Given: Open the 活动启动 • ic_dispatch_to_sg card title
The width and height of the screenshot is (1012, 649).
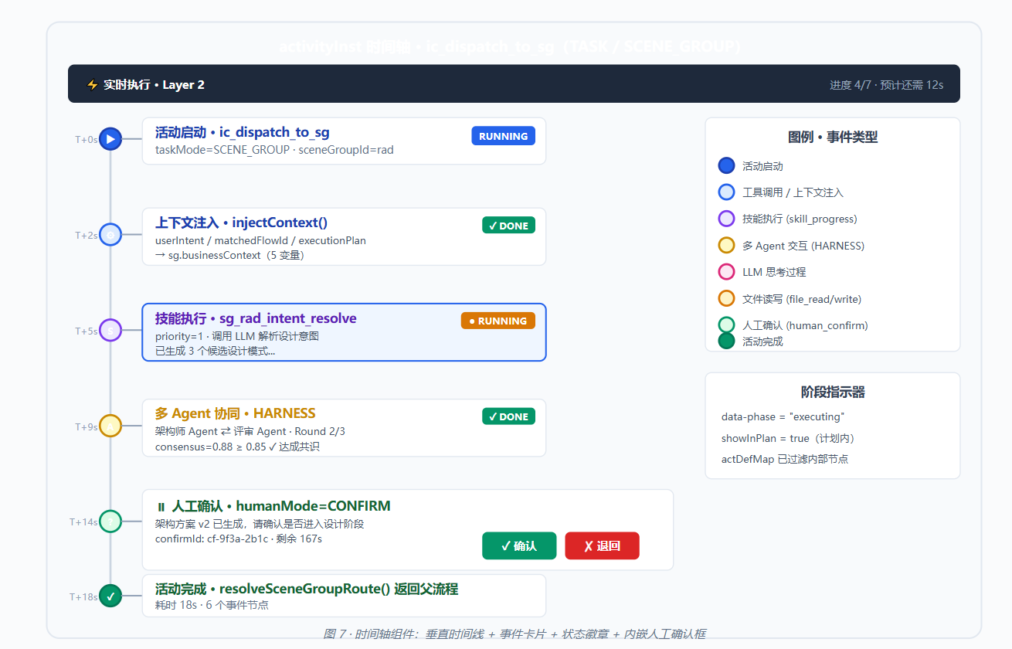Looking at the screenshot, I should click(x=243, y=132).
